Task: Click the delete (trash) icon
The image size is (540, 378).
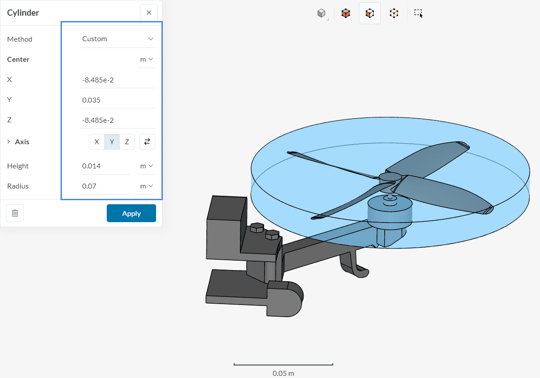Action: tap(14, 213)
